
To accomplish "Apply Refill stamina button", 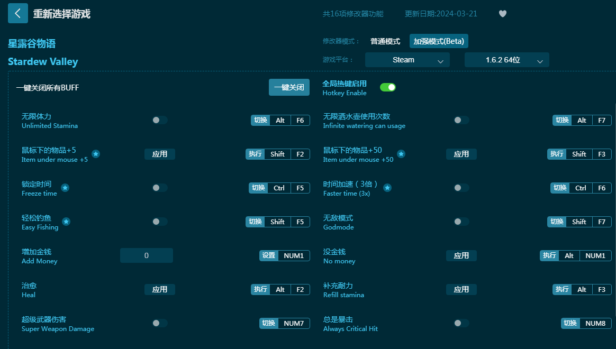I will [x=461, y=289].
